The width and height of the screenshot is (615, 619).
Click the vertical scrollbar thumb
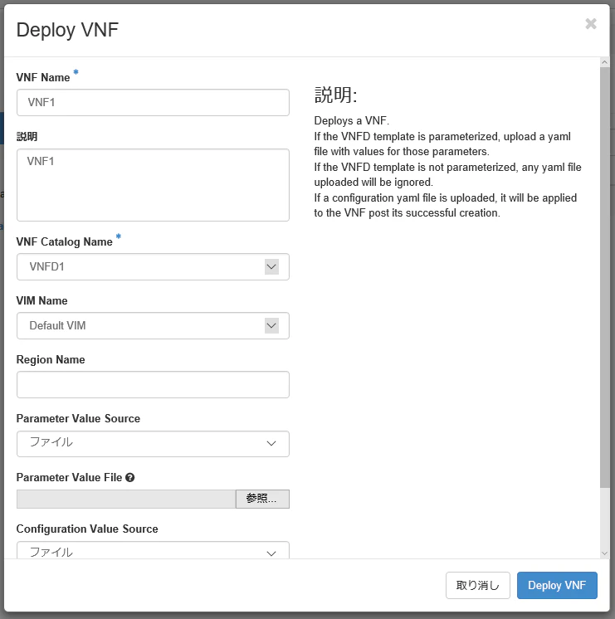[x=604, y=277]
